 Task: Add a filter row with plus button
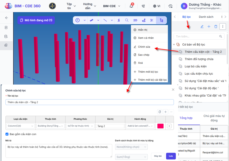165,112
